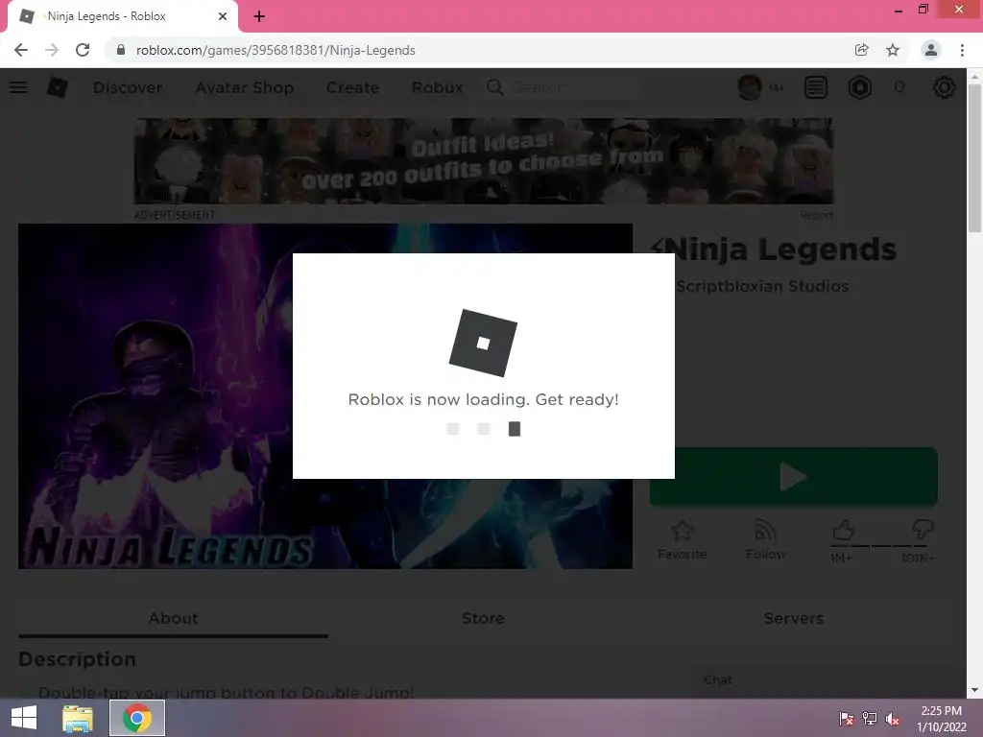983x737 pixels.
Task: Open the Robux page
Action: [x=438, y=87]
